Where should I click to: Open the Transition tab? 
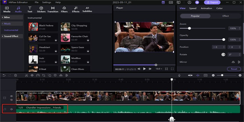tap(53, 9)
